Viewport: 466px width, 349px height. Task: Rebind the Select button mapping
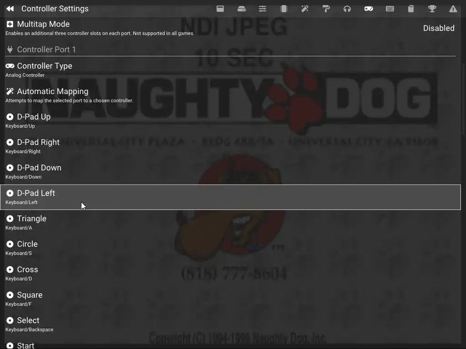[x=230, y=325]
